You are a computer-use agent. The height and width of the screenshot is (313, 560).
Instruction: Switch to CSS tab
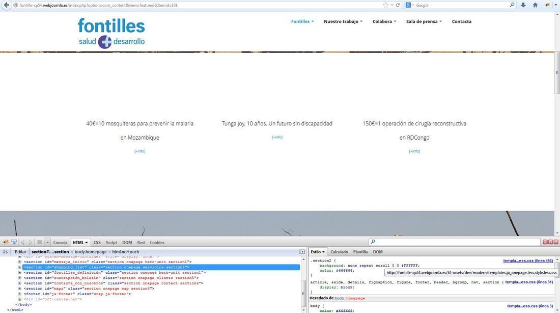97,243
